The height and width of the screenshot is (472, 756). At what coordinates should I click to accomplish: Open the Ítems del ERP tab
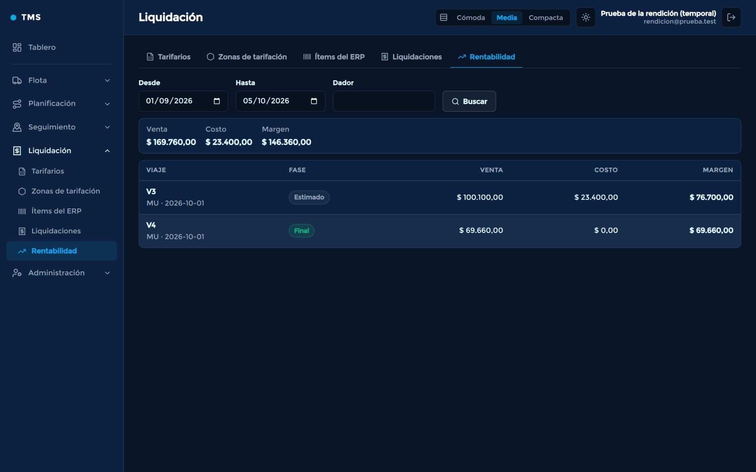point(334,57)
